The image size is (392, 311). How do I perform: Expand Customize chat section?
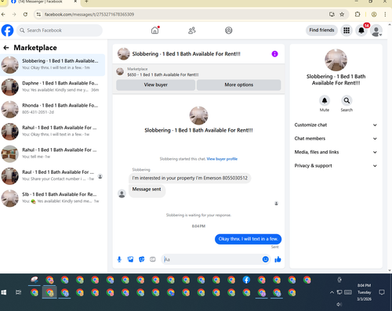pyautogui.click(x=336, y=125)
